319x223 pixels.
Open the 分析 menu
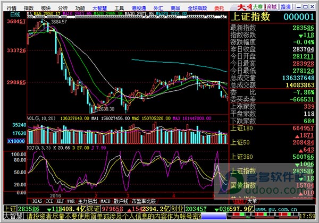click(63, 8)
